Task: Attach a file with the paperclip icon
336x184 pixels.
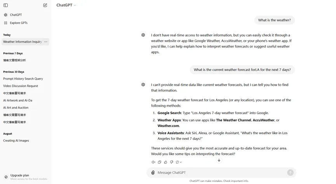Action: click(x=153, y=173)
